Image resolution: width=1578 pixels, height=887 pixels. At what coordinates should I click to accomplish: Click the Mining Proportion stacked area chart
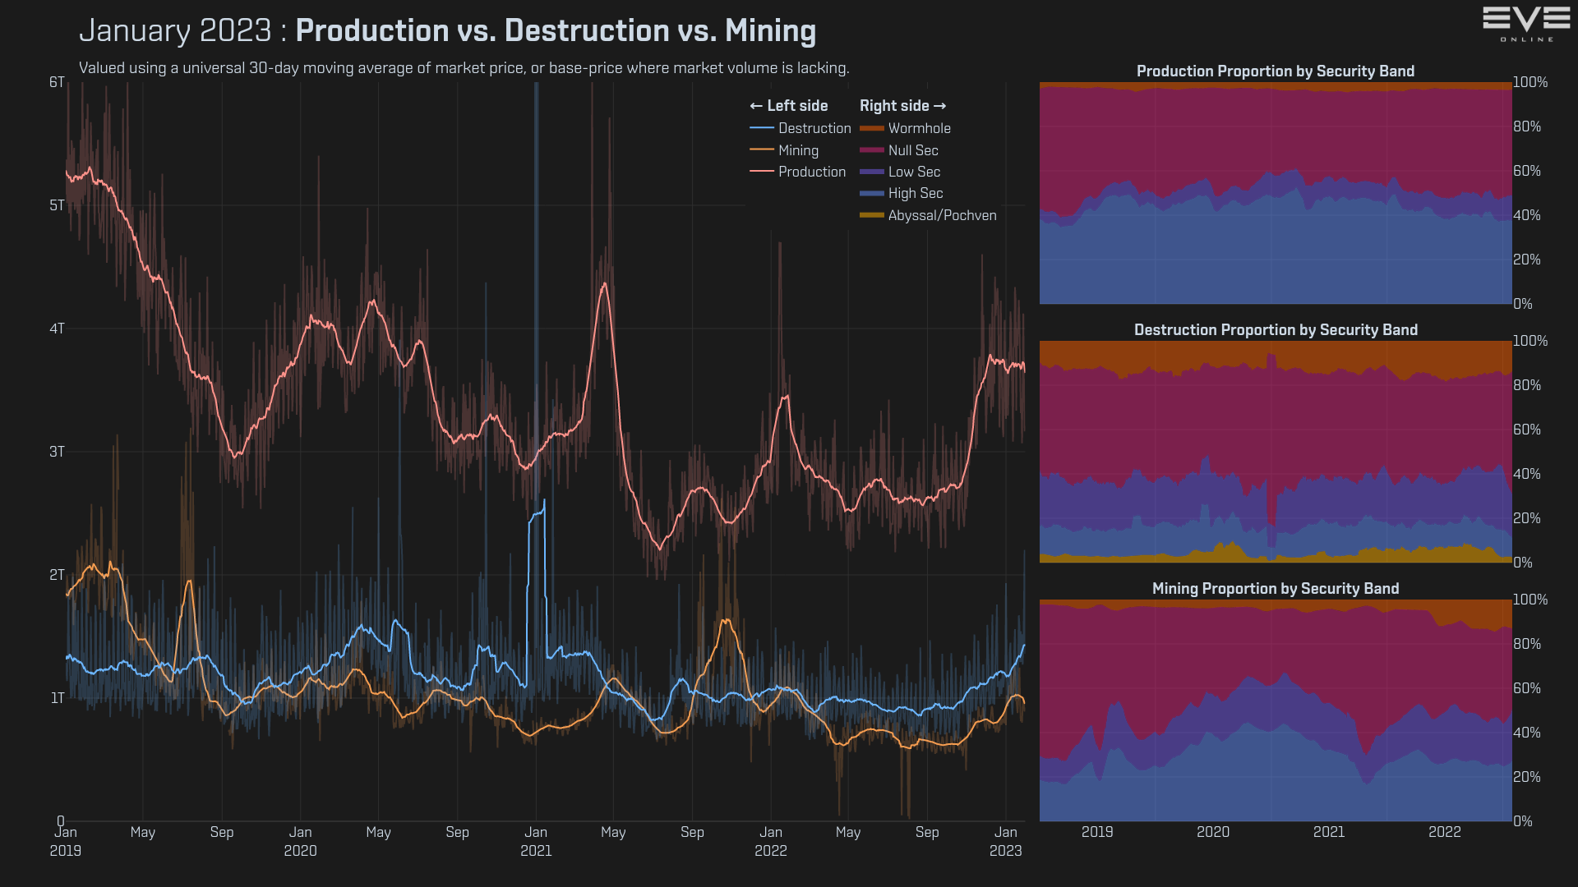(x=1276, y=710)
